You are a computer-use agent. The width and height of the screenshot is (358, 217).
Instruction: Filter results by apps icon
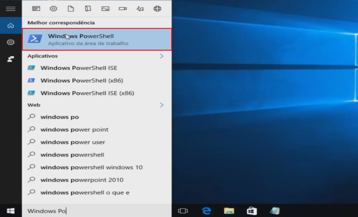[36, 9]
